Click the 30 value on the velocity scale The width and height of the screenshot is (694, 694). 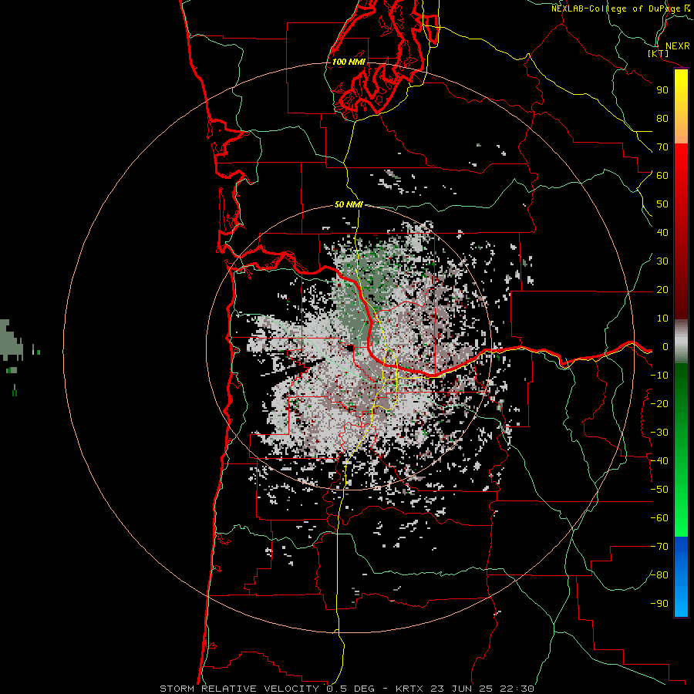pos(662,261)
